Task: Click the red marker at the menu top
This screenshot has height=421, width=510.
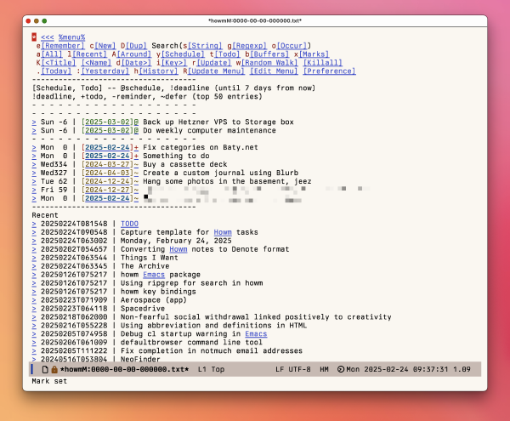Action: (34, 37)
